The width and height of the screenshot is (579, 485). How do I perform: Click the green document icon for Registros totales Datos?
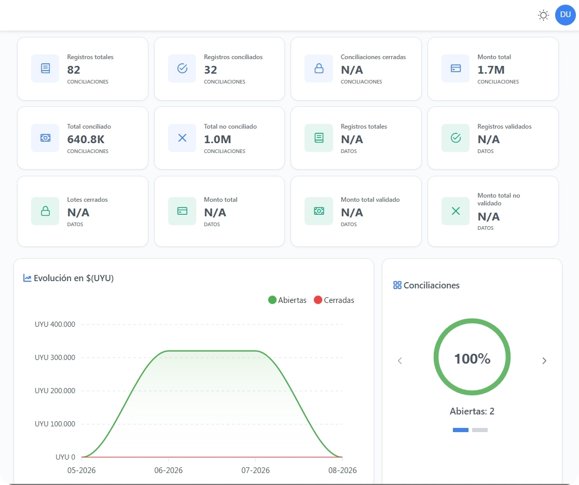[x=319, y=137]
